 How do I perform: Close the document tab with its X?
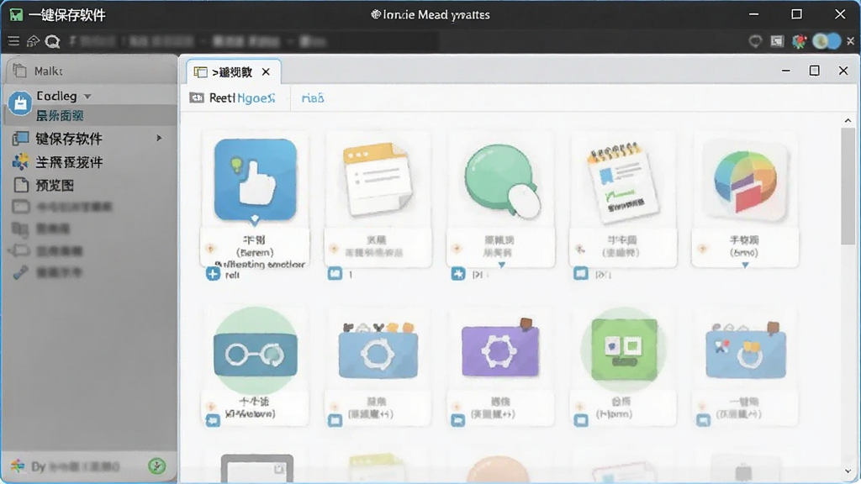tap(266, 72)
